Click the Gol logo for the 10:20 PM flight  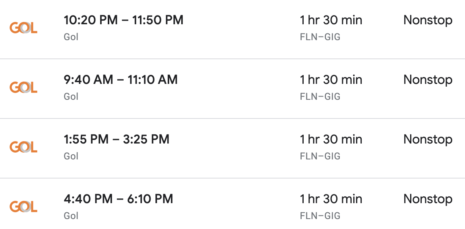click(x=23, y=28)
